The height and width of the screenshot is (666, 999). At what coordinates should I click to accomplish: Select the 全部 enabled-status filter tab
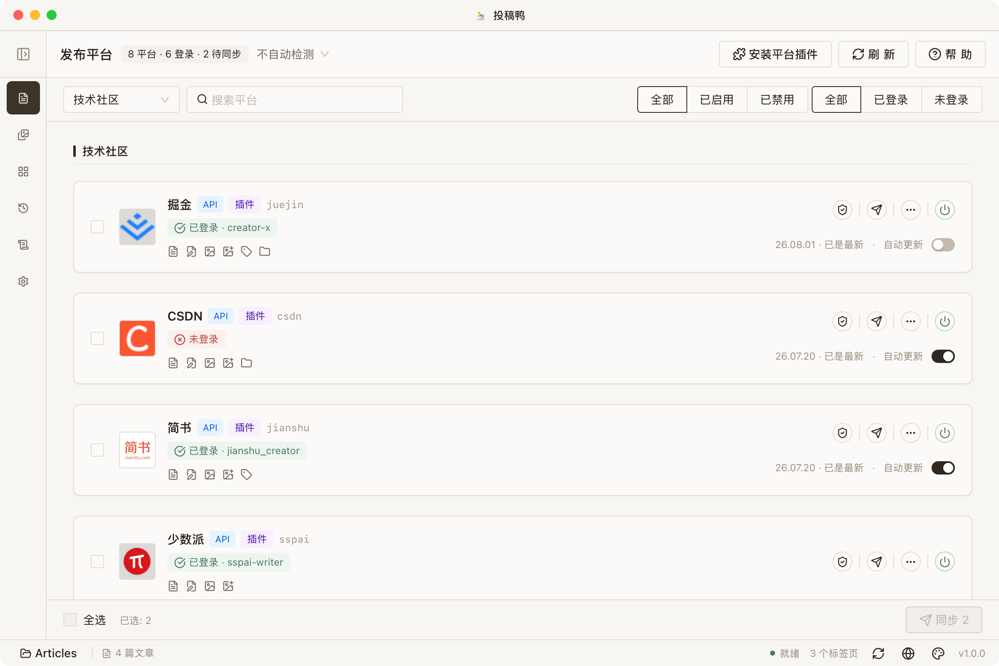(x=662, y=99)
